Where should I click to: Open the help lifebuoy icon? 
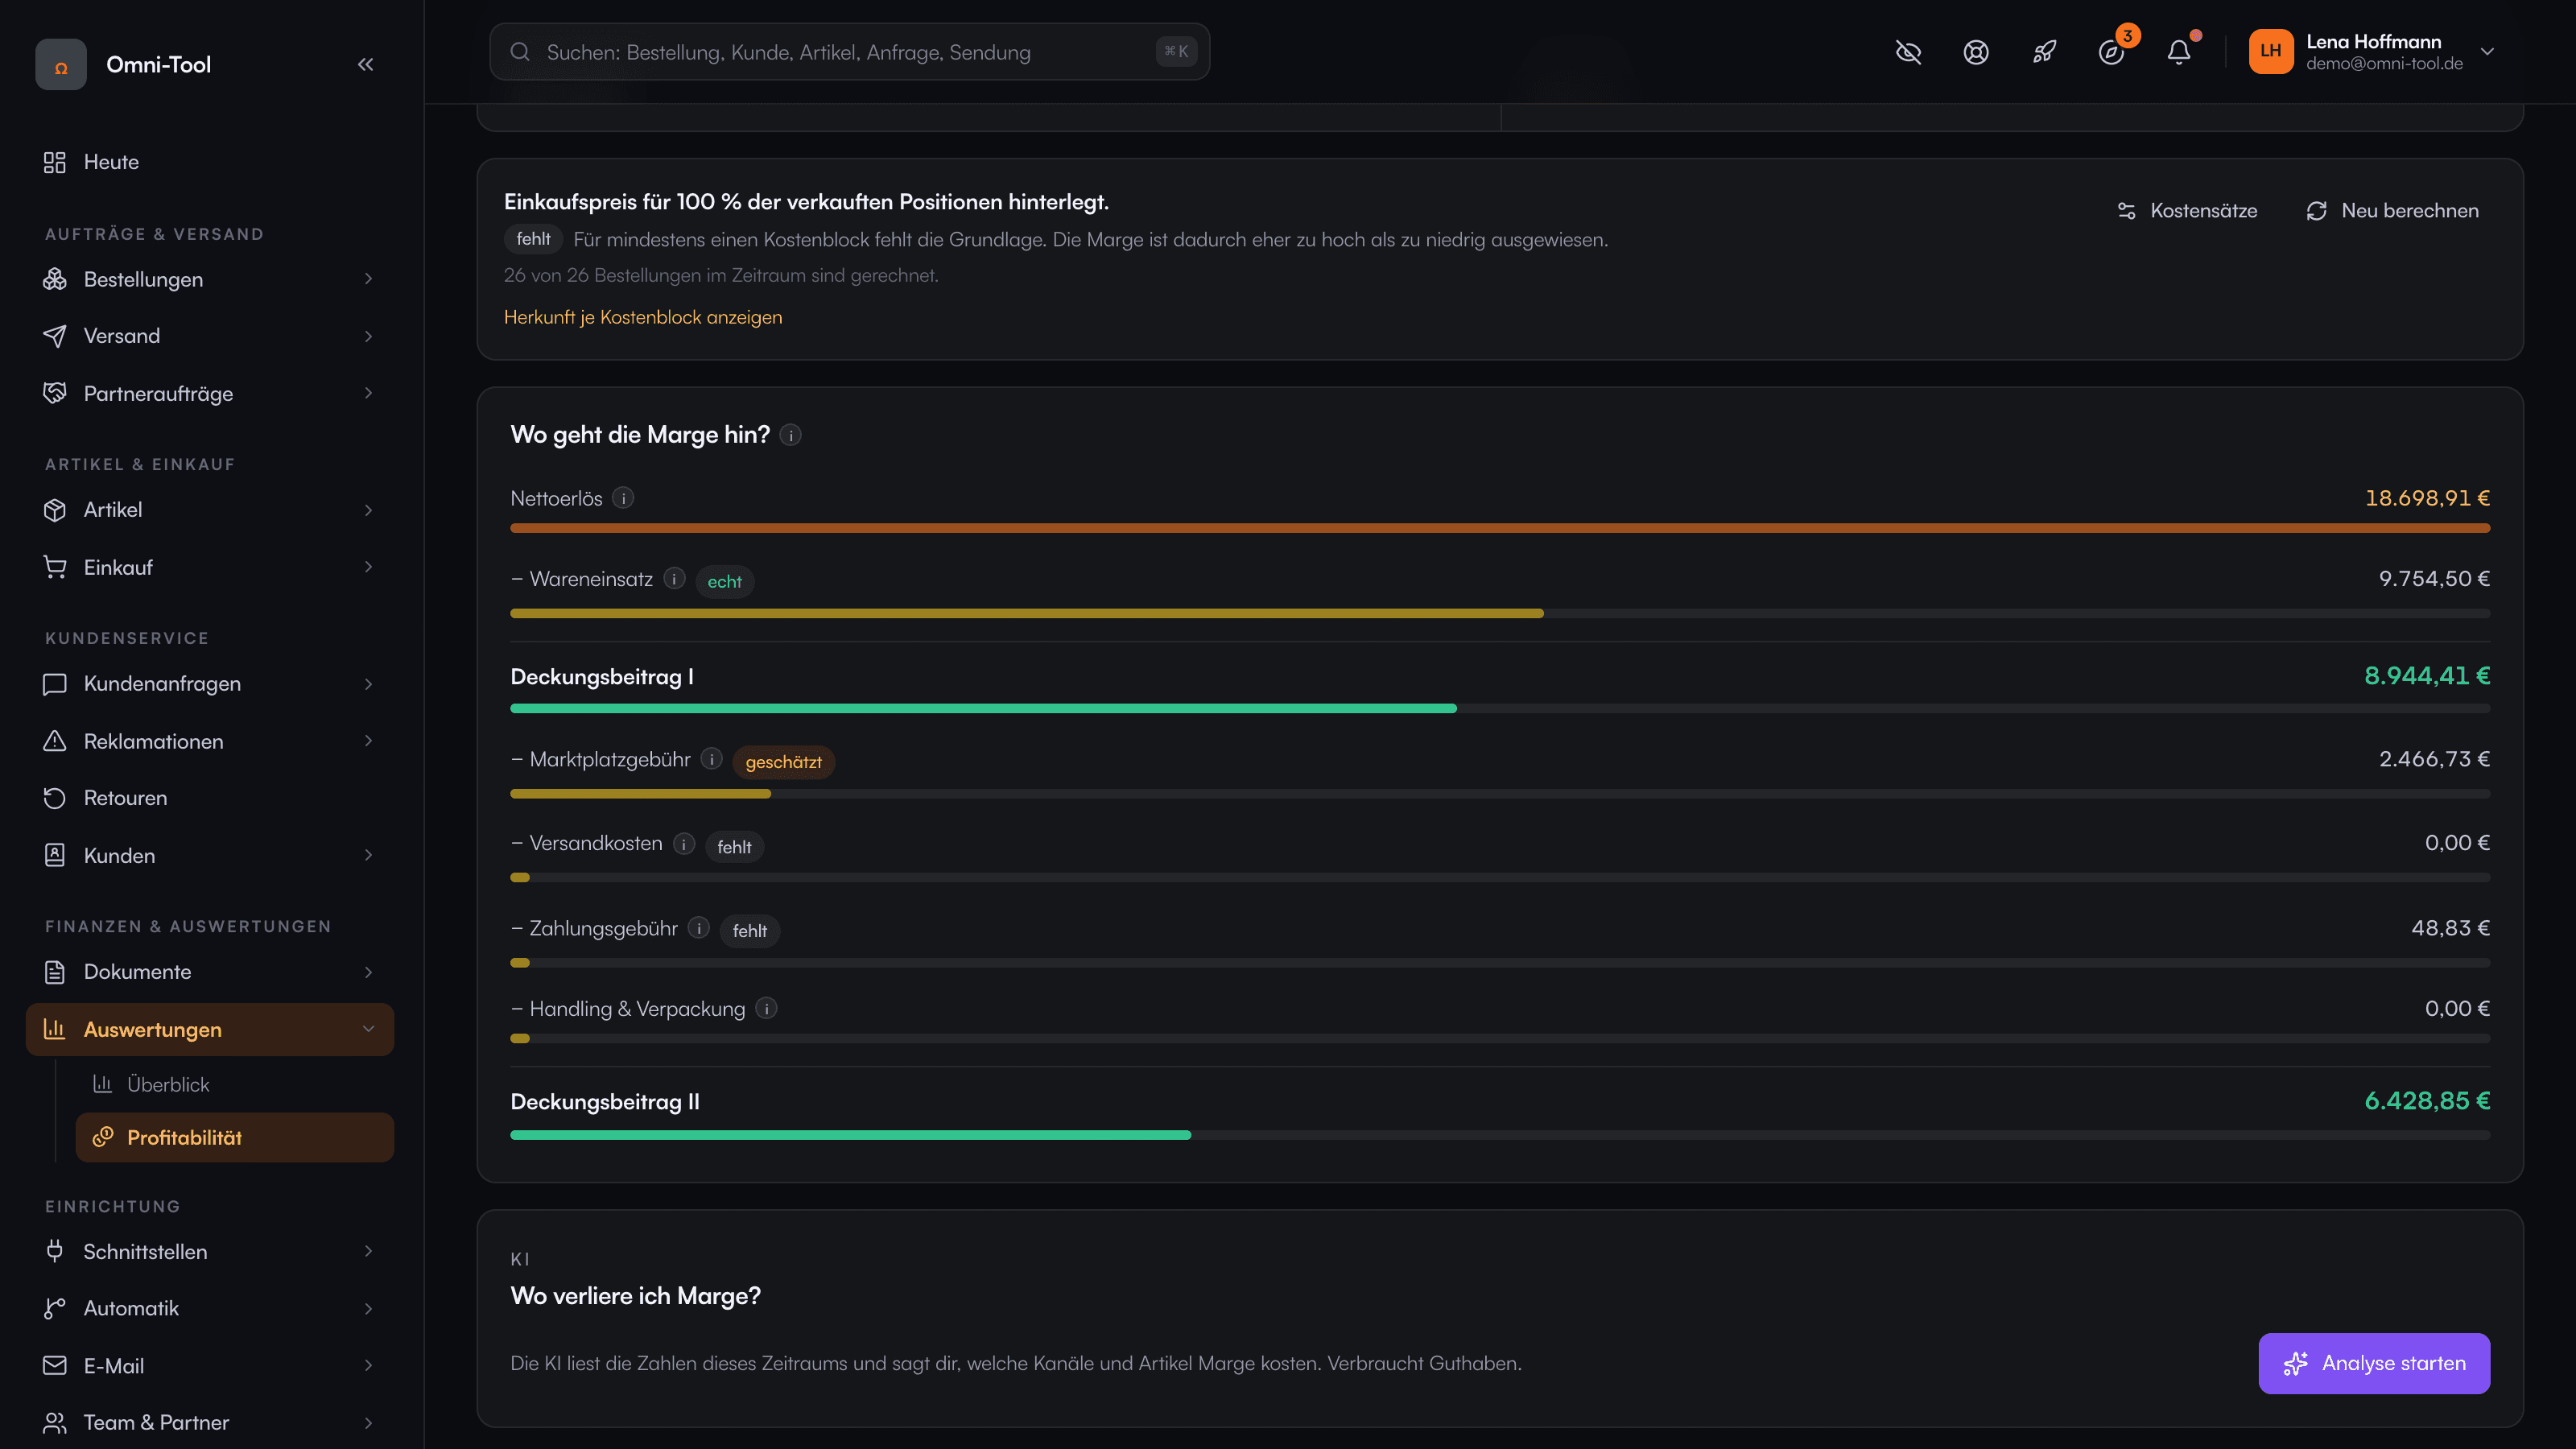point(1975,52)
